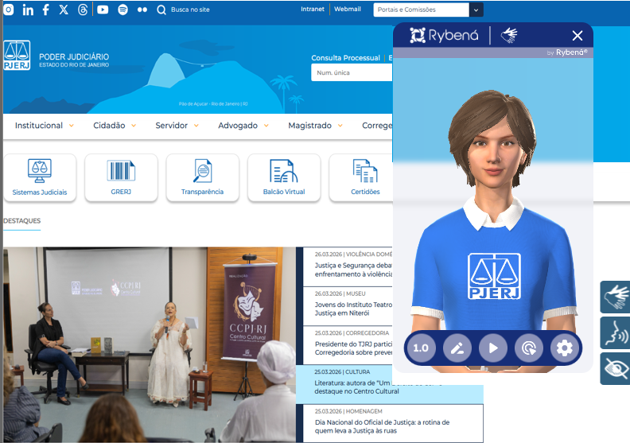Open the Webmail link
Image resolution: width=630 pixels, height=443 pixels.
coord(347,10)
